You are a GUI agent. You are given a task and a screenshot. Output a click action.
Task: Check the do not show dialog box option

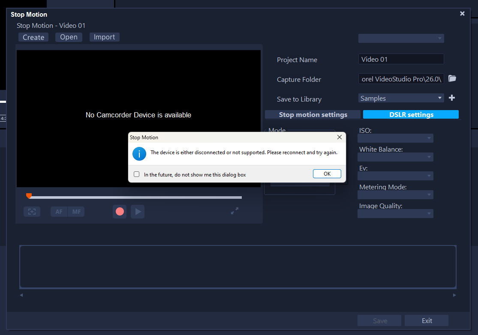(x=136, y=173)
